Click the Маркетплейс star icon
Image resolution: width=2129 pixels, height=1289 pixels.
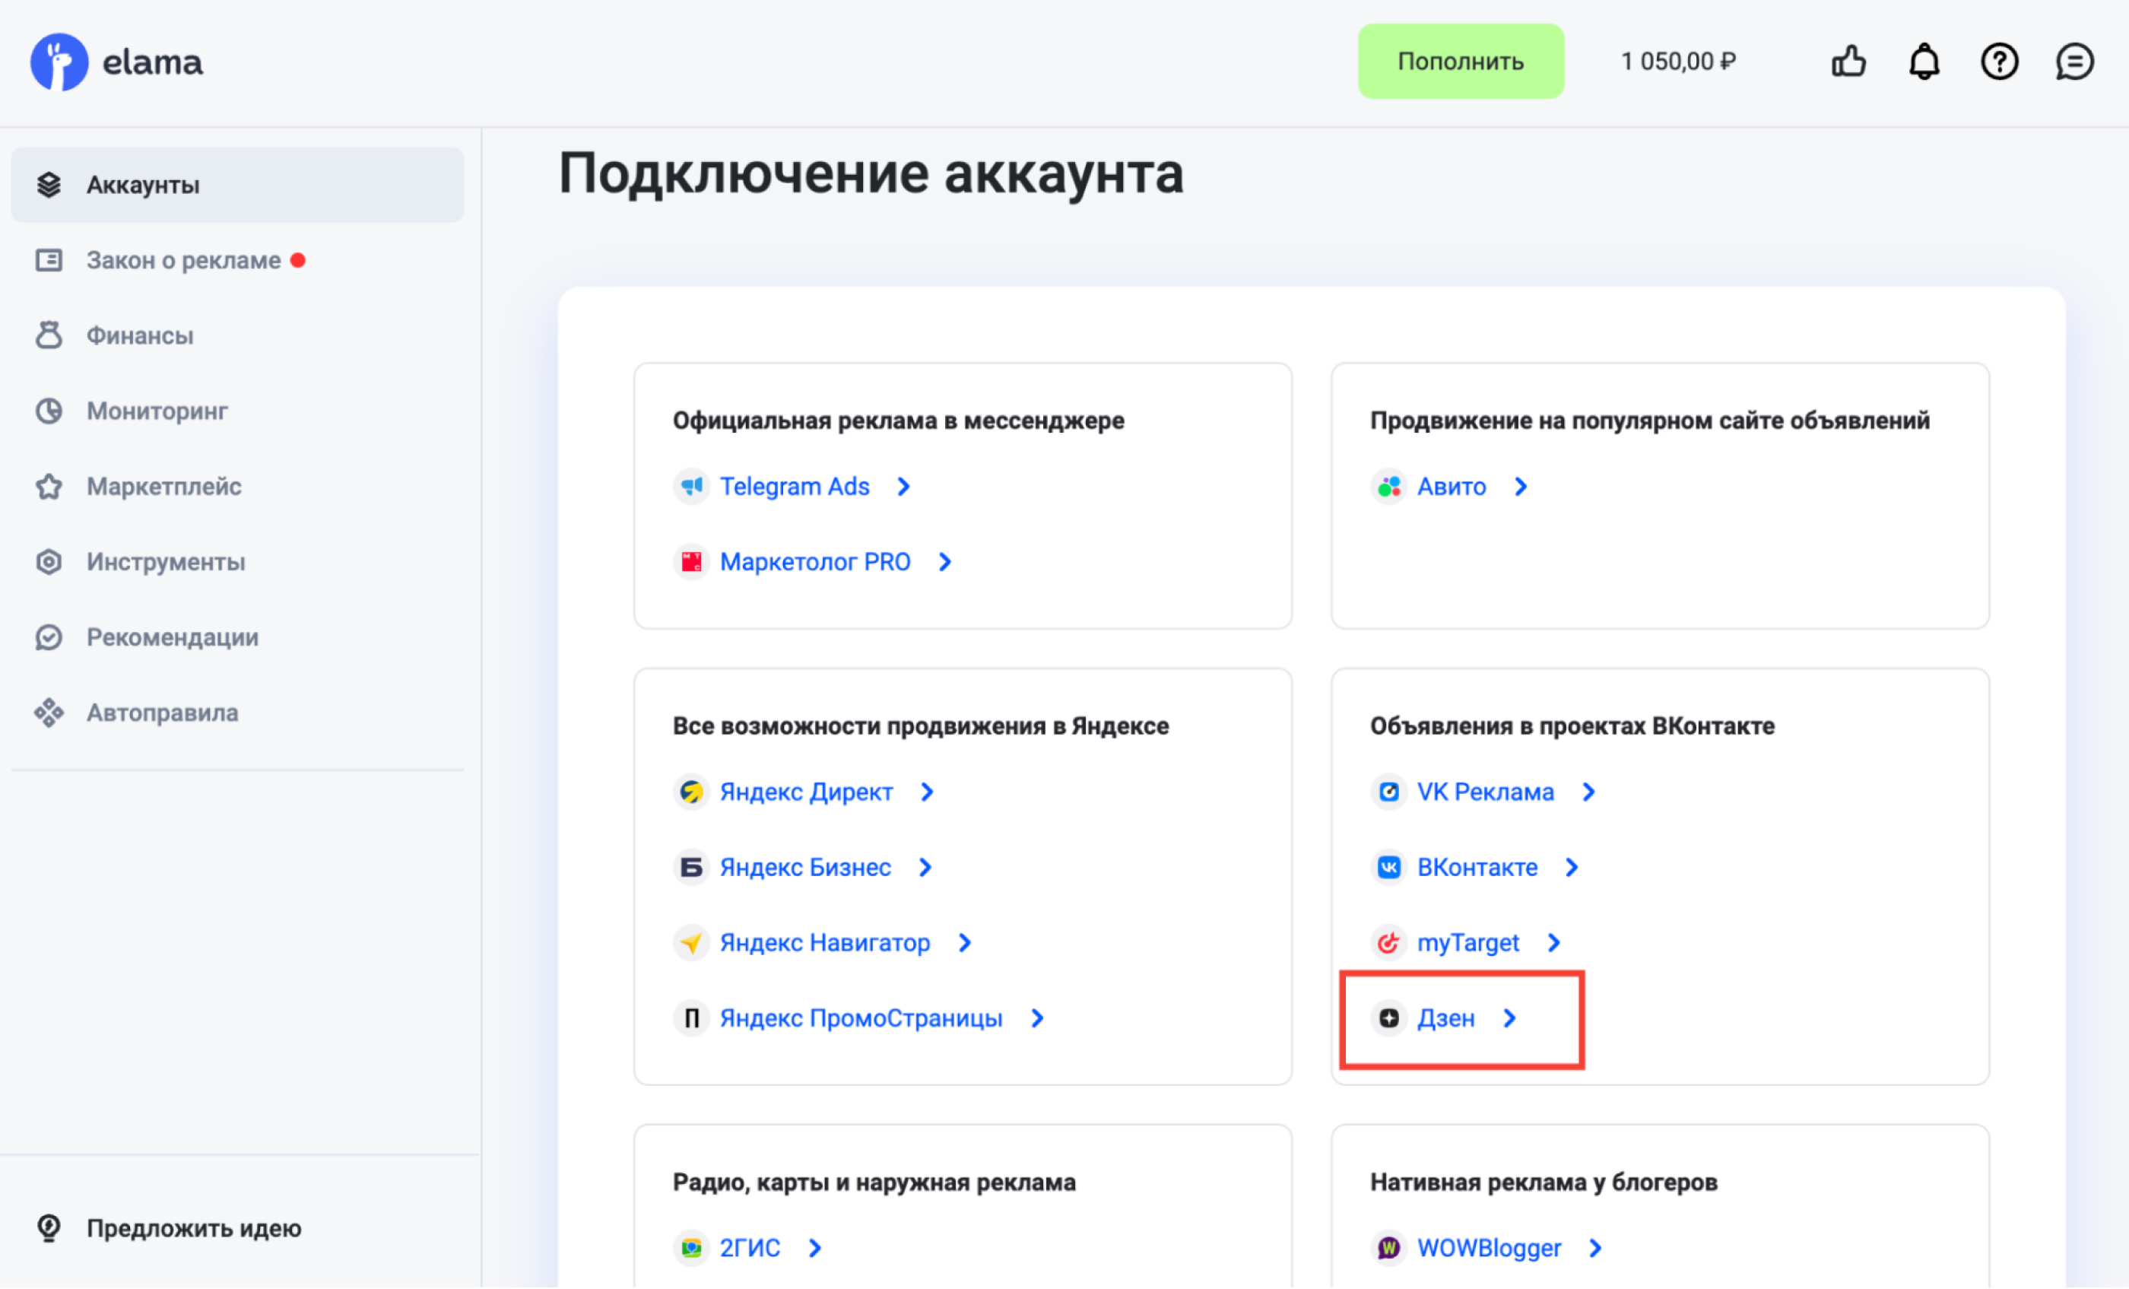point(49,487)
